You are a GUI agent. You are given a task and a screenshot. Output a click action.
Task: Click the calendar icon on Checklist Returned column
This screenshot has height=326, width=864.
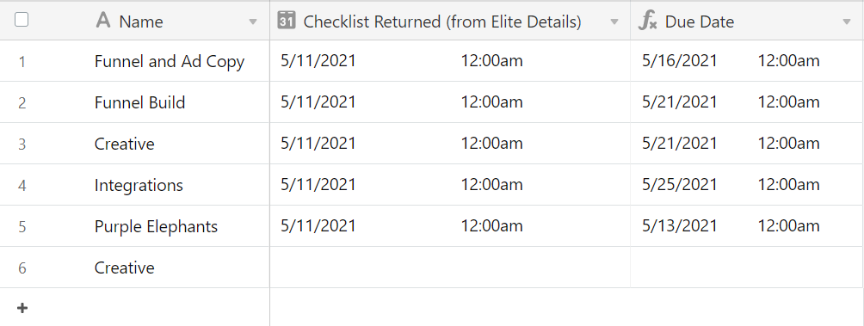tap(287, 20)
